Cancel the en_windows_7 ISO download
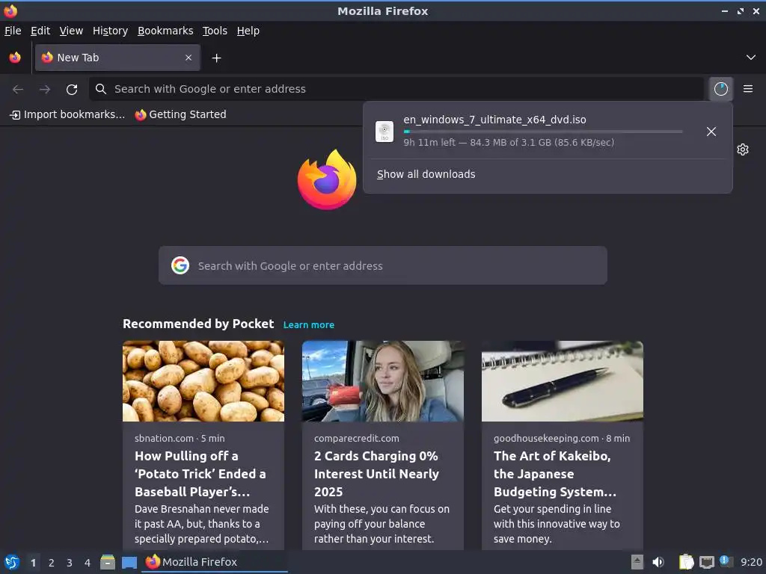 click(711, 132)
